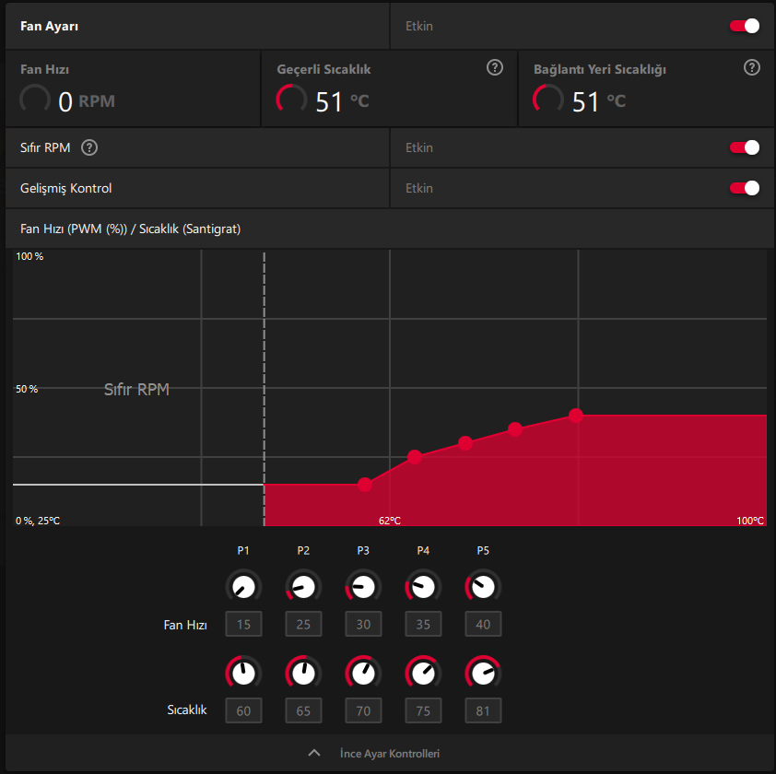Viewport: 776px width, 774px height.
Task: Click the middle curve point on the fan graph
Action: pos(465,443)
